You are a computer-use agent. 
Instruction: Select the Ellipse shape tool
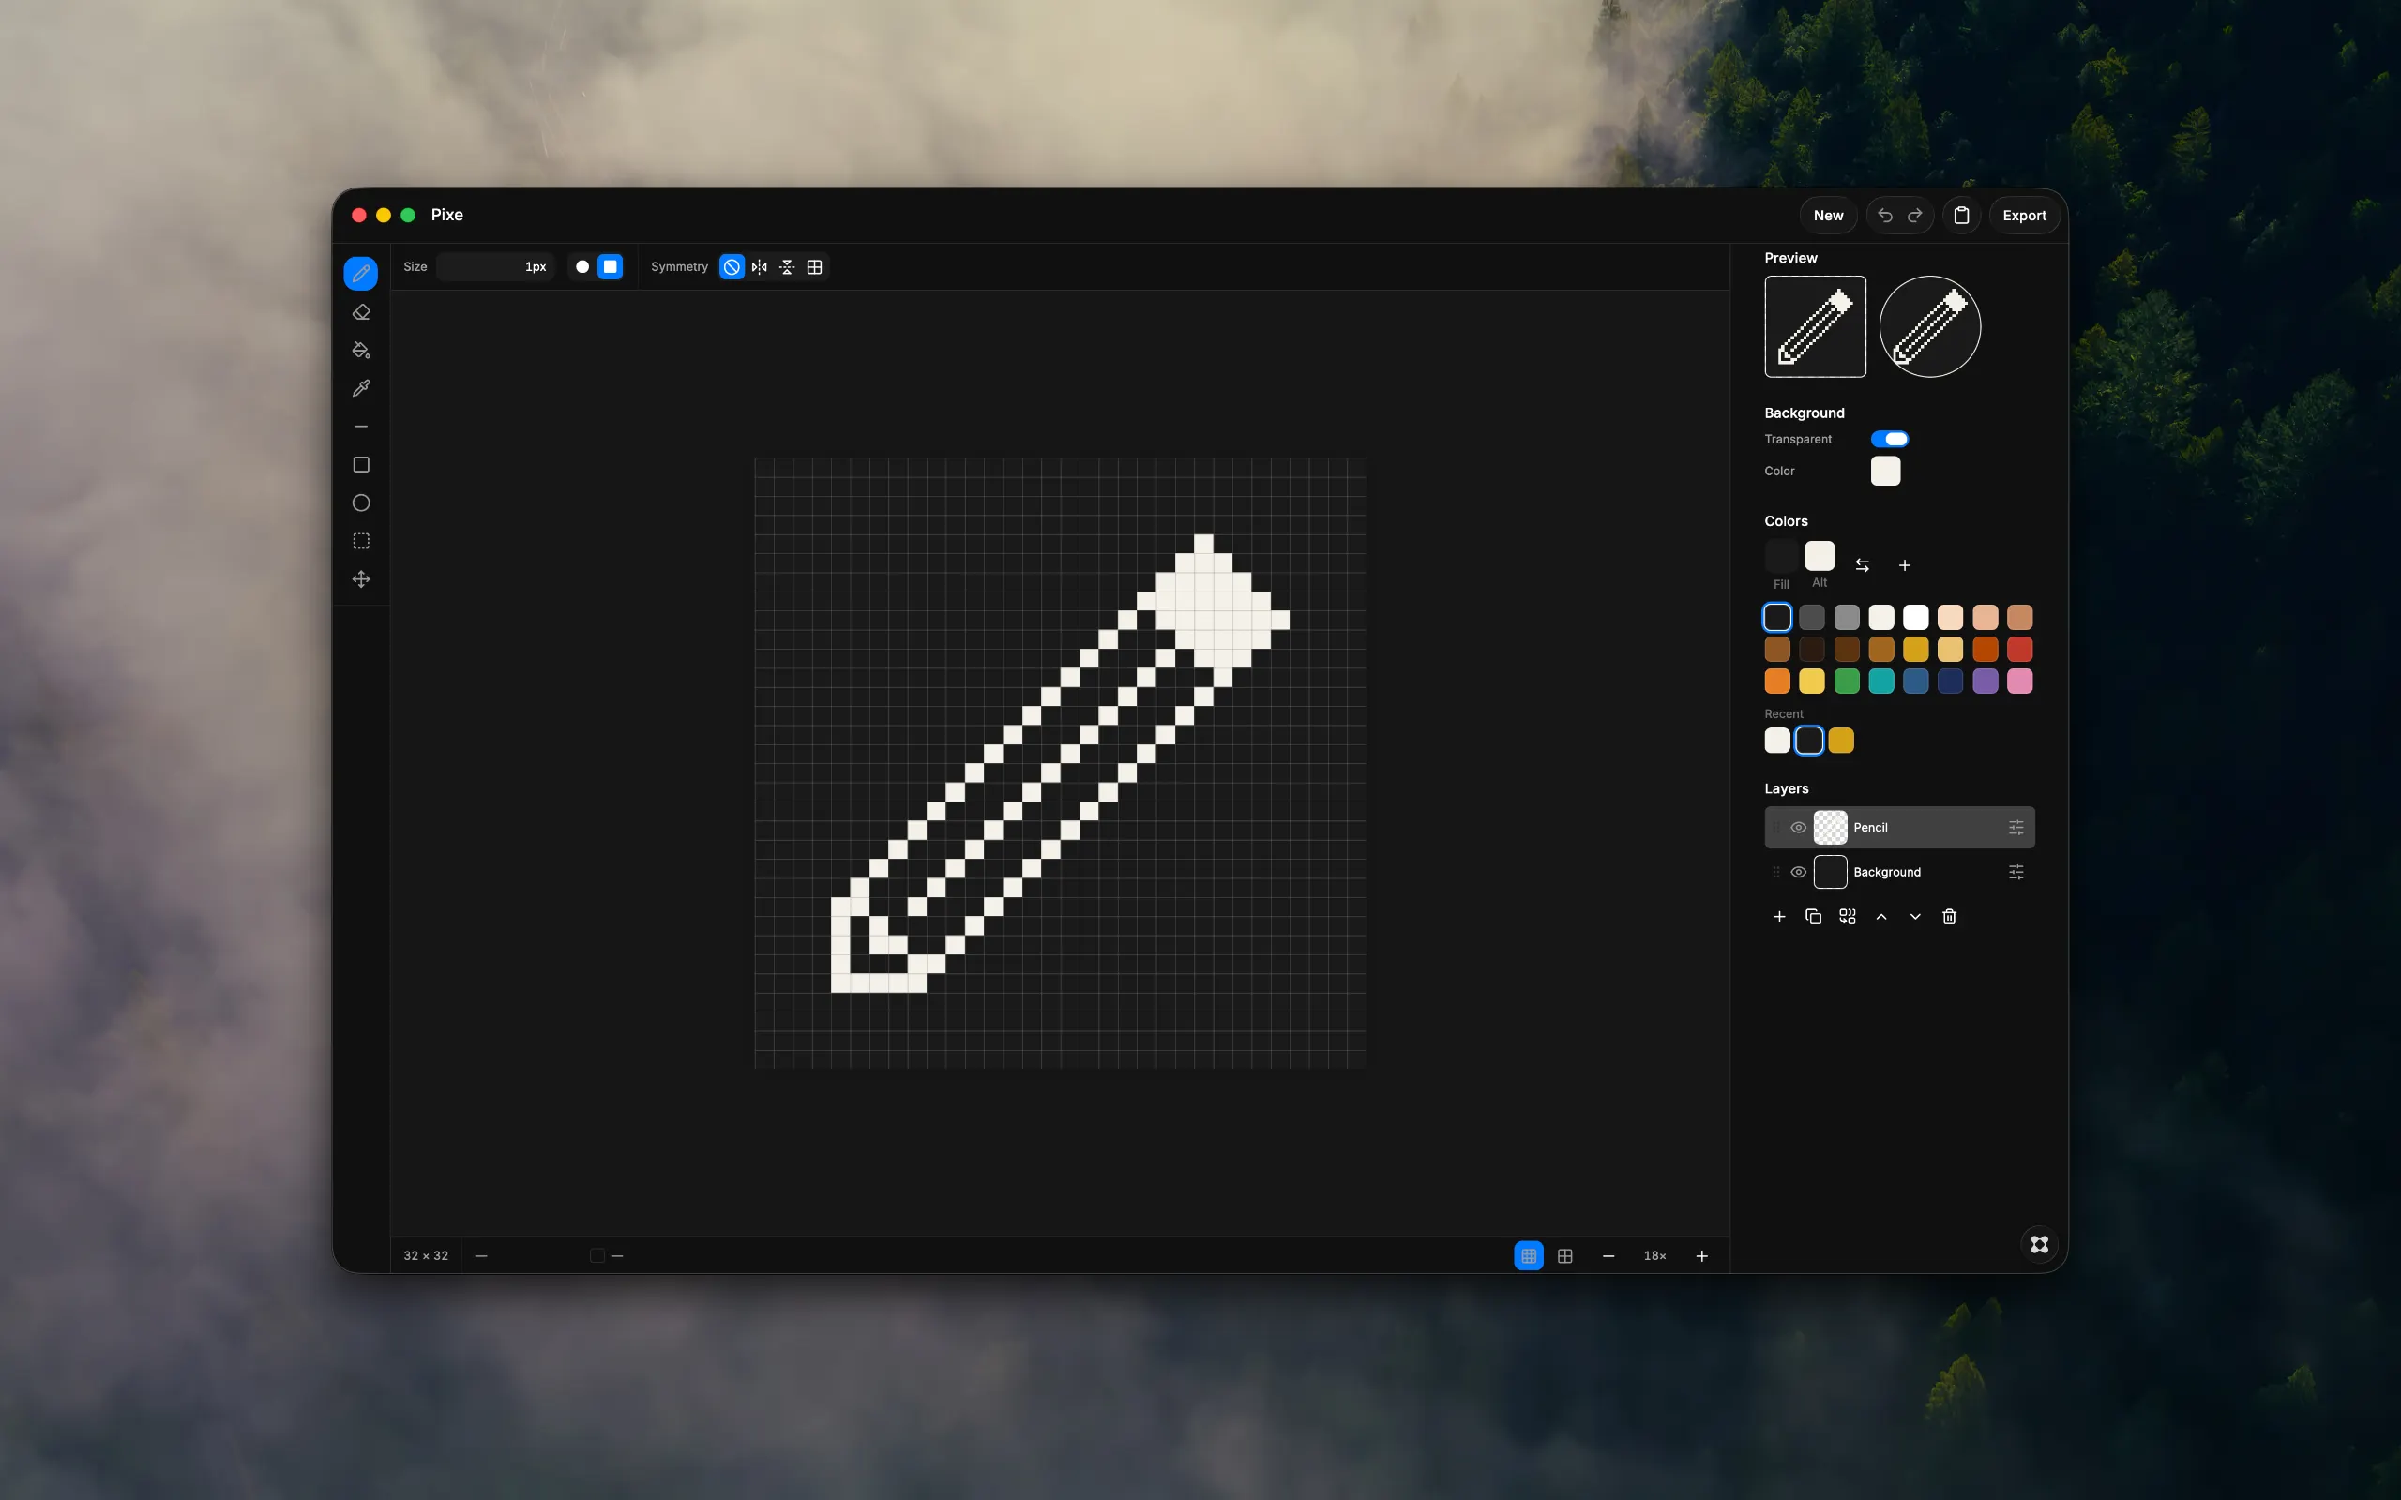pyautogui.click(x=360, y=503)
